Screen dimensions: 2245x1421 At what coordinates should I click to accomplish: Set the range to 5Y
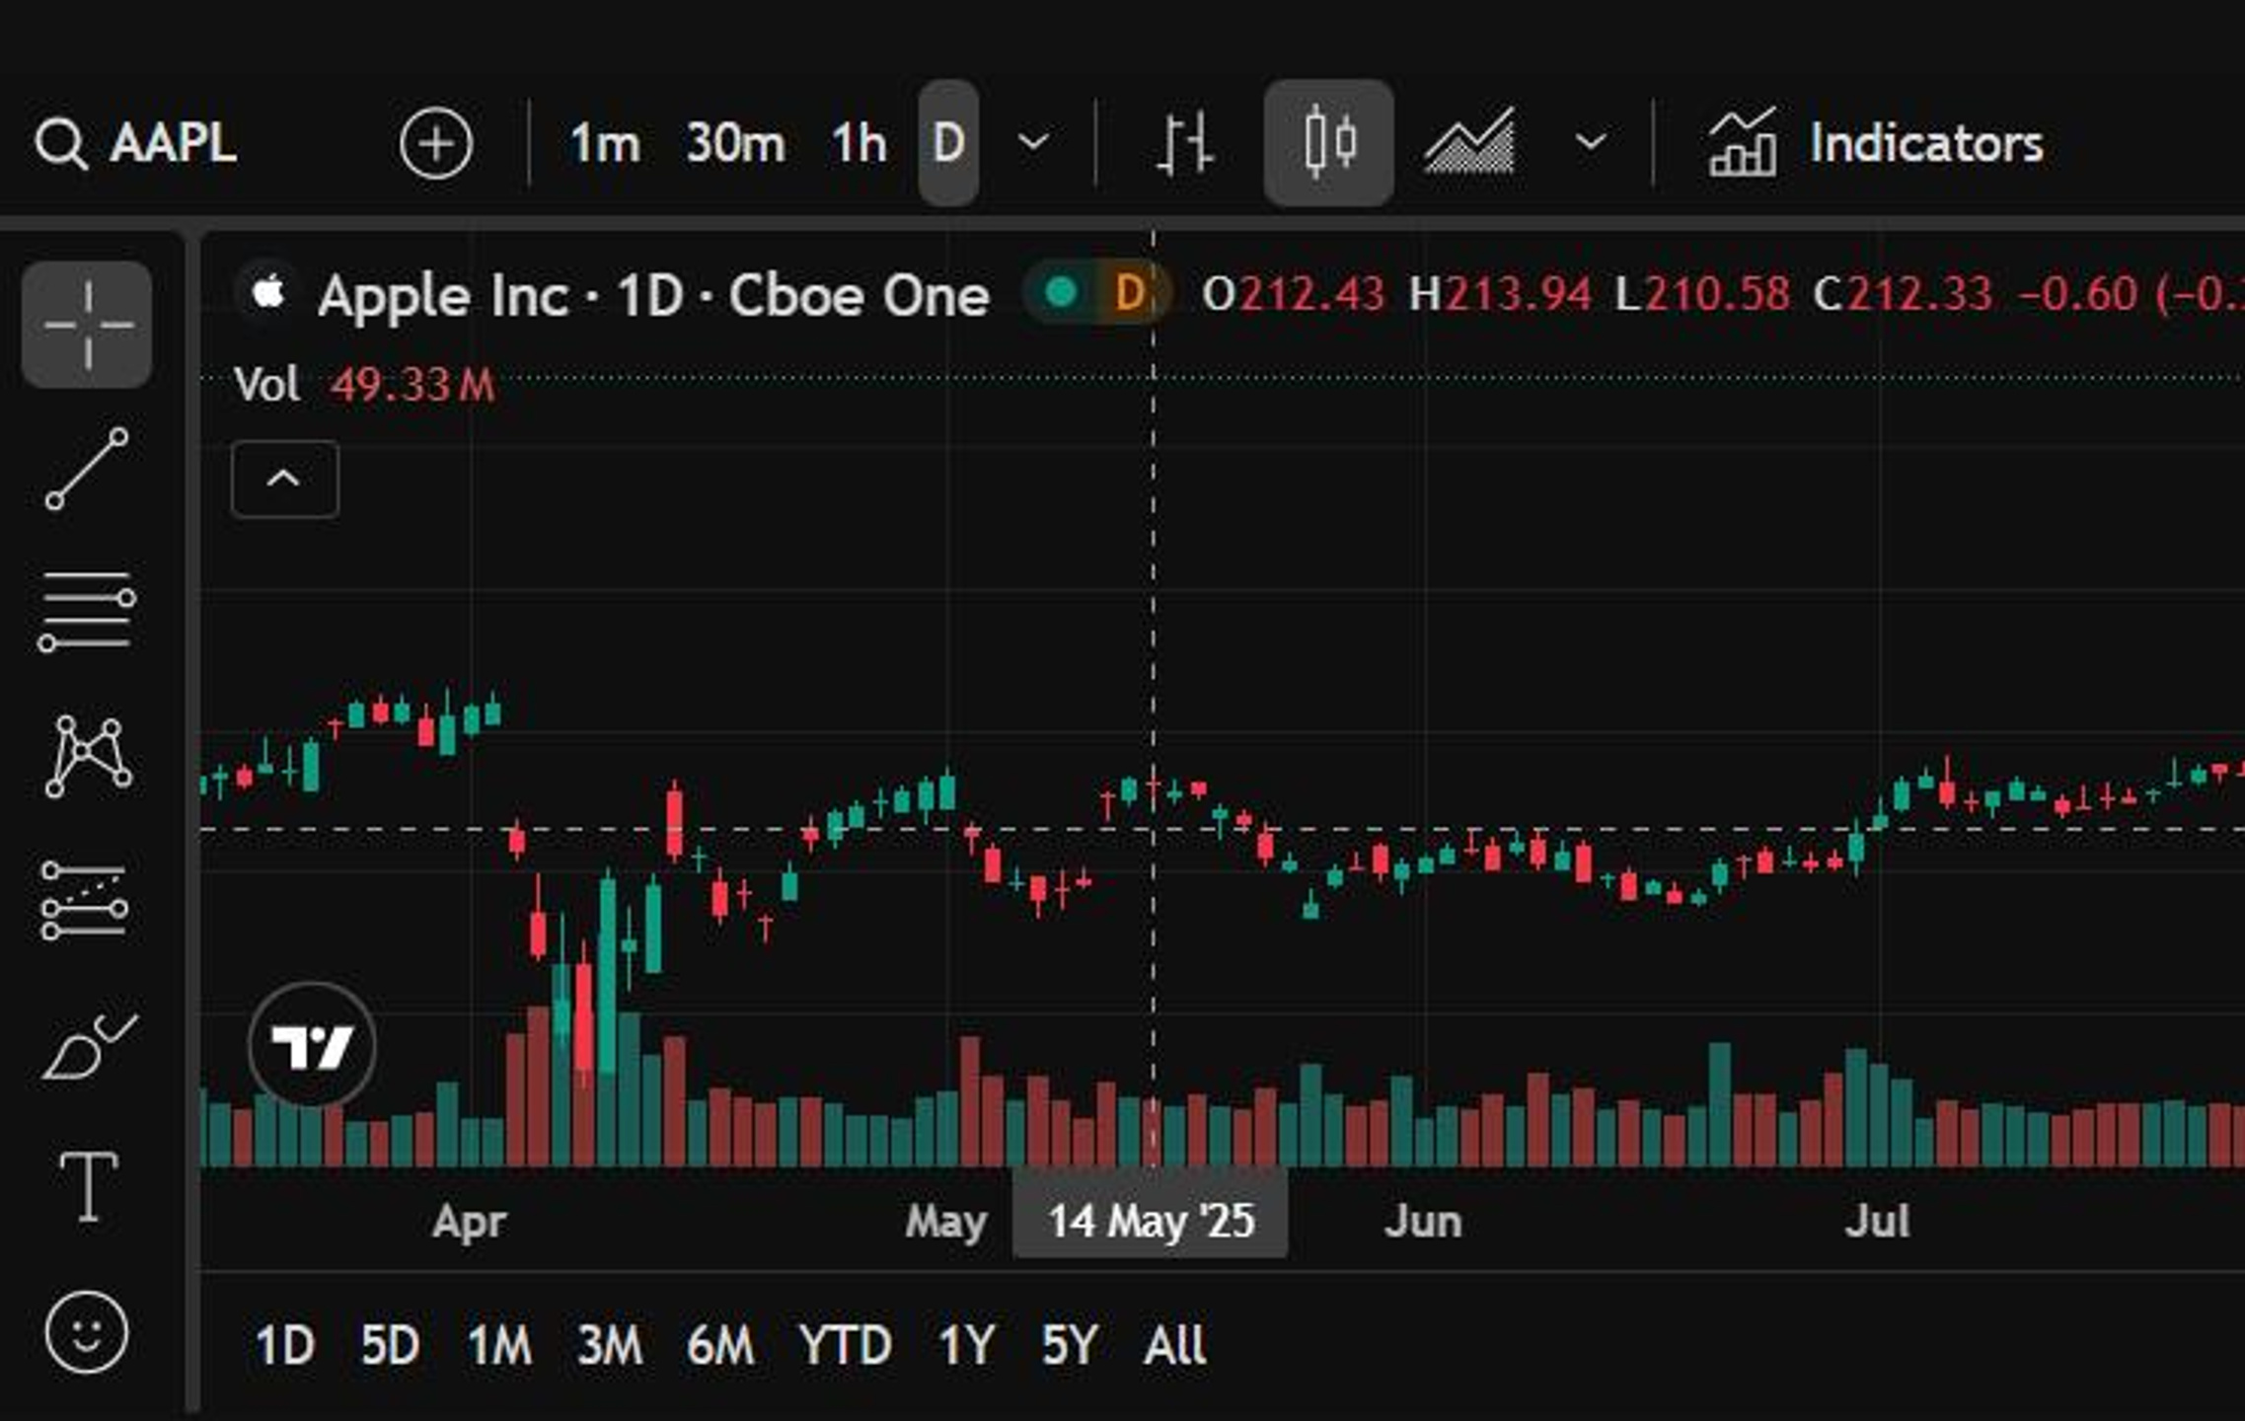point(1069,1344)
